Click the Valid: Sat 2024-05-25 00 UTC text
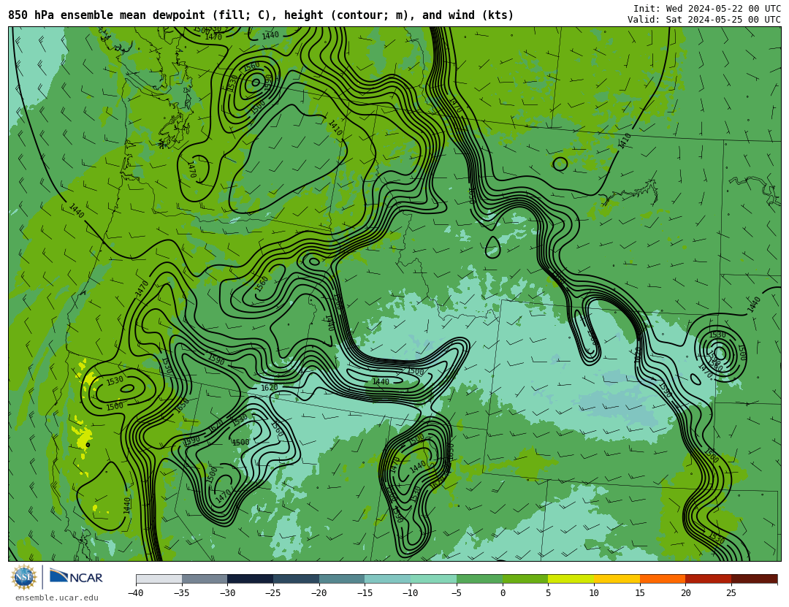This screenshot has width=789, height=607. (x=704, y=20)
